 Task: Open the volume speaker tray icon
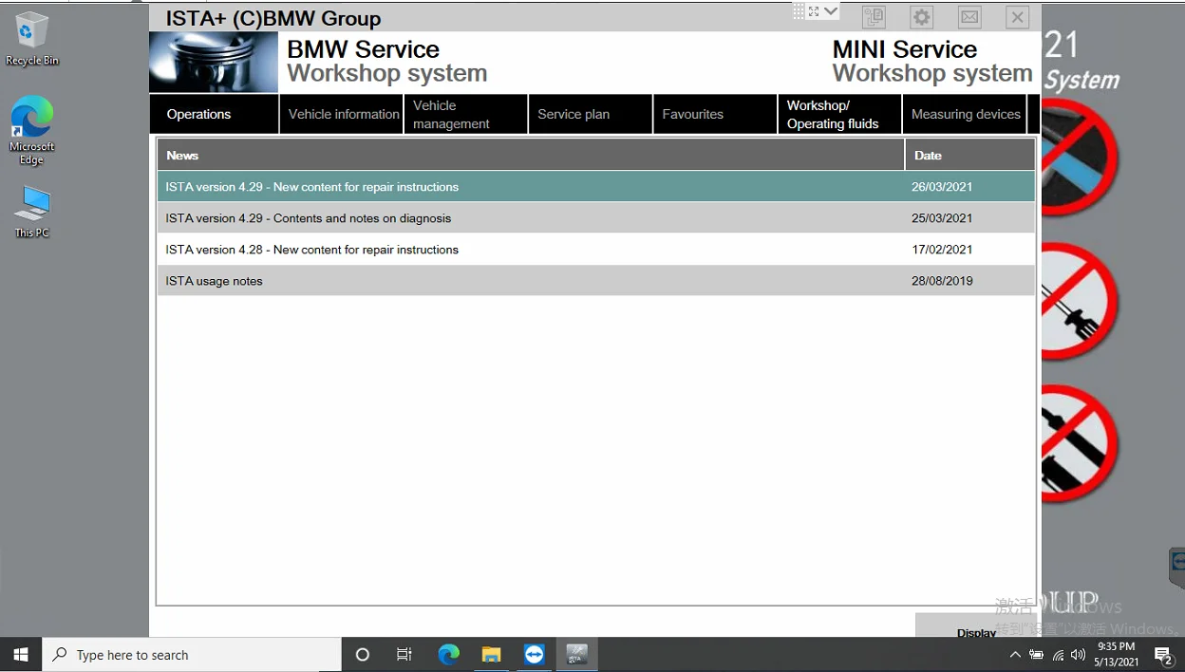(1078, 655)
